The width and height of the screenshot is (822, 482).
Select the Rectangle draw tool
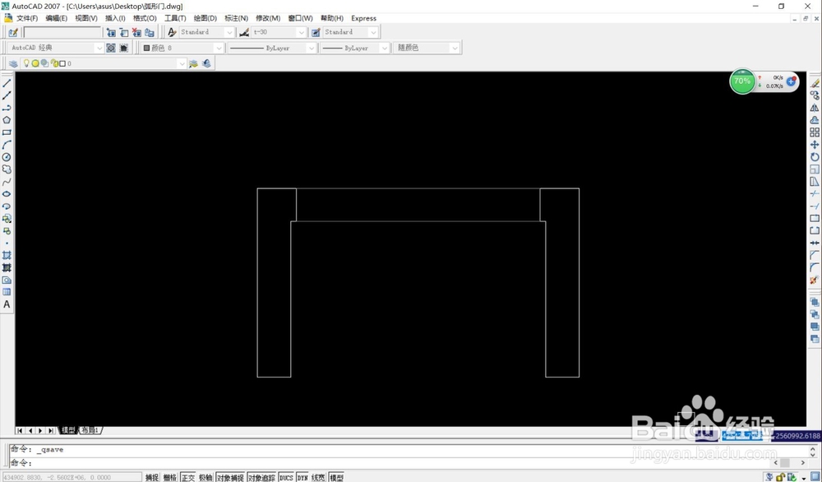7,132
